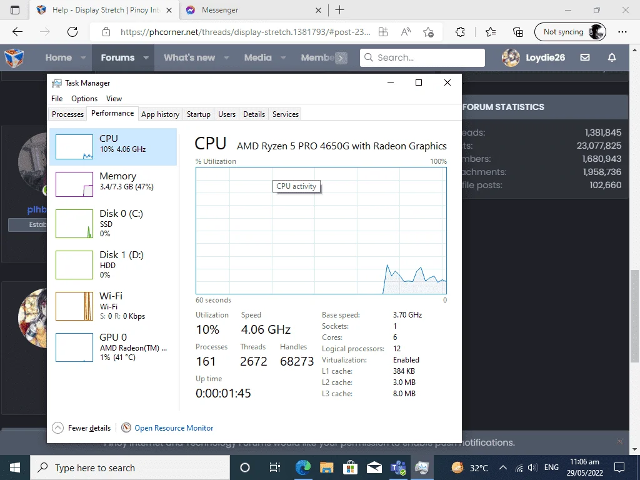Open Microsoft Edge from the taskbar
This screenshot has width=640, height=480.
[303, 467]
